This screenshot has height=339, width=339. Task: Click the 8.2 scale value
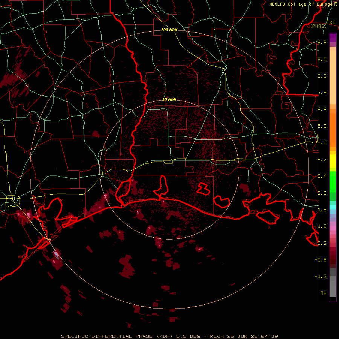point(322,76)
